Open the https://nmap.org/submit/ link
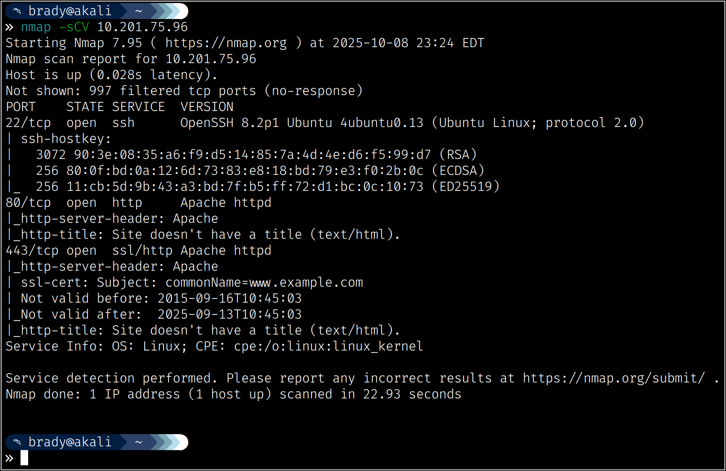This screenshot has width=726, height=471. click(x=614, y=378)
